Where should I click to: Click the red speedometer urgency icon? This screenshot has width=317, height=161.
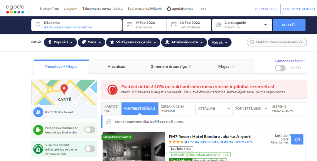pyautogui.click(x=112, y=89)
